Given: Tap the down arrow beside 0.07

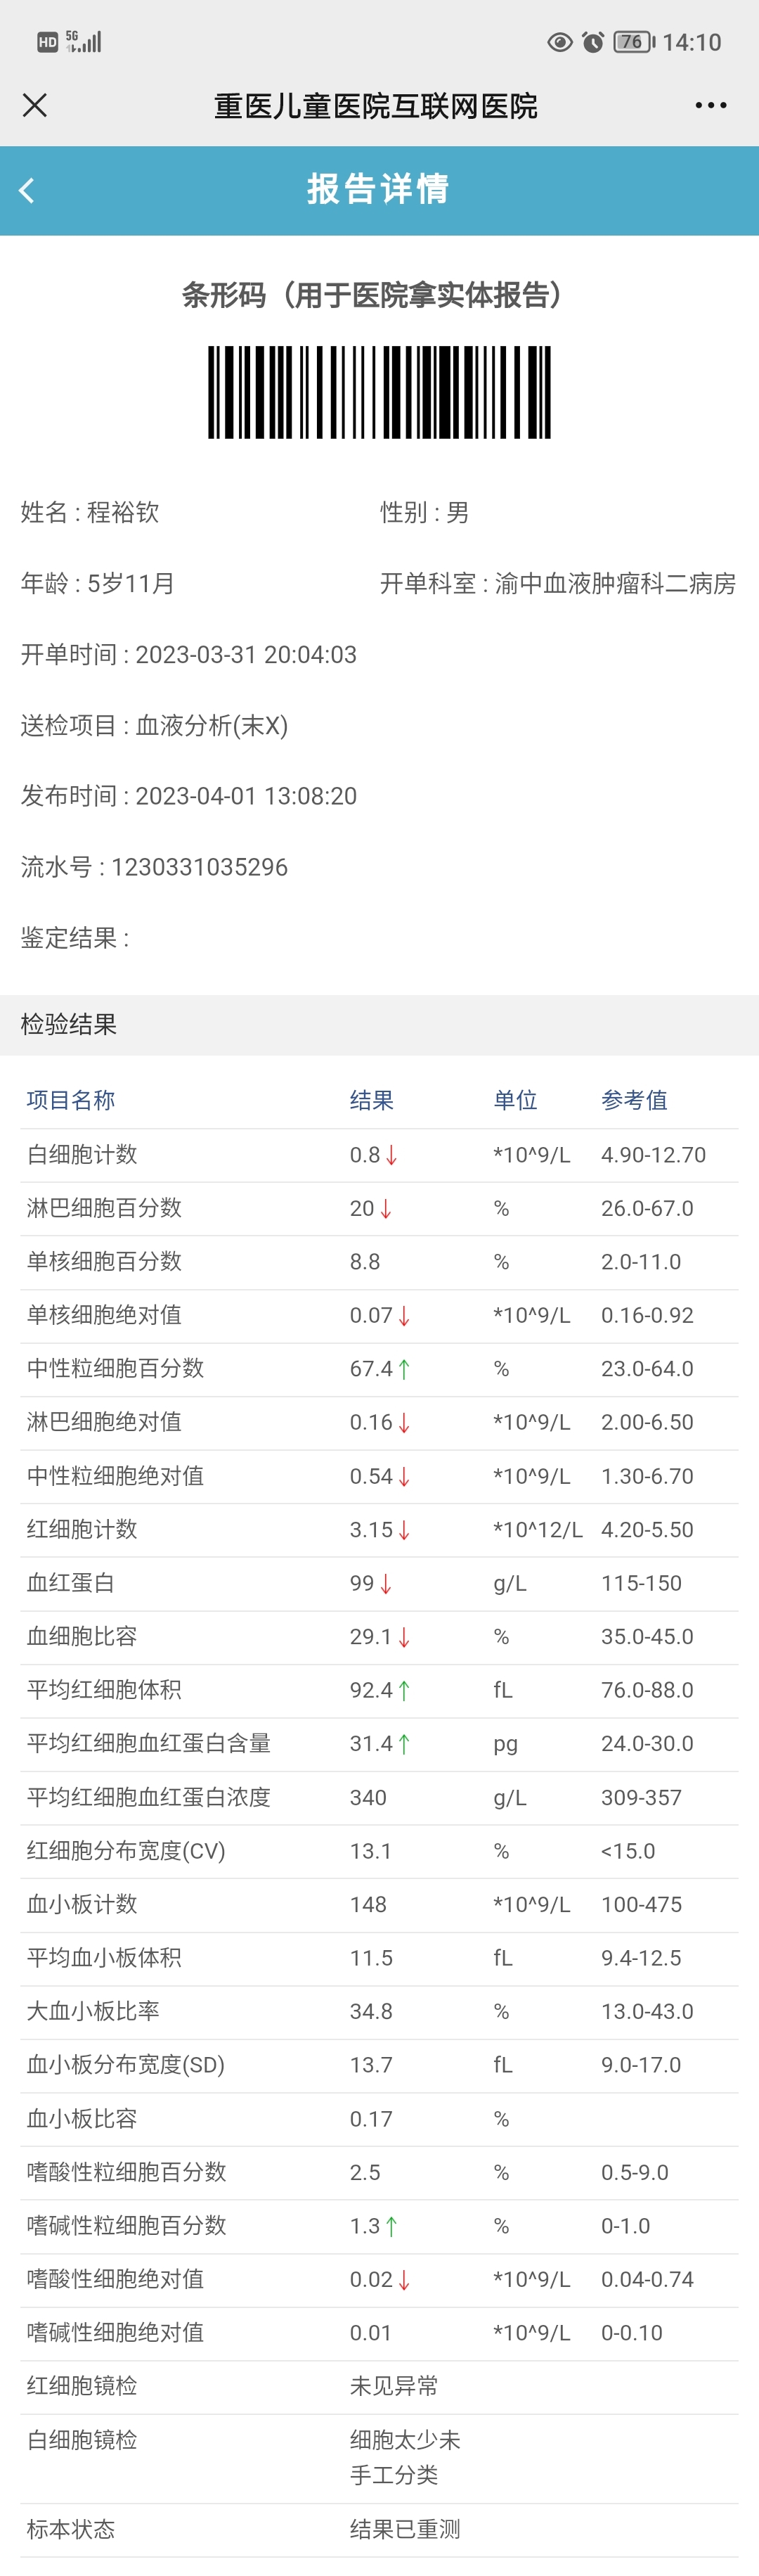Looking at the screenshot, I should pos(405,1316).
